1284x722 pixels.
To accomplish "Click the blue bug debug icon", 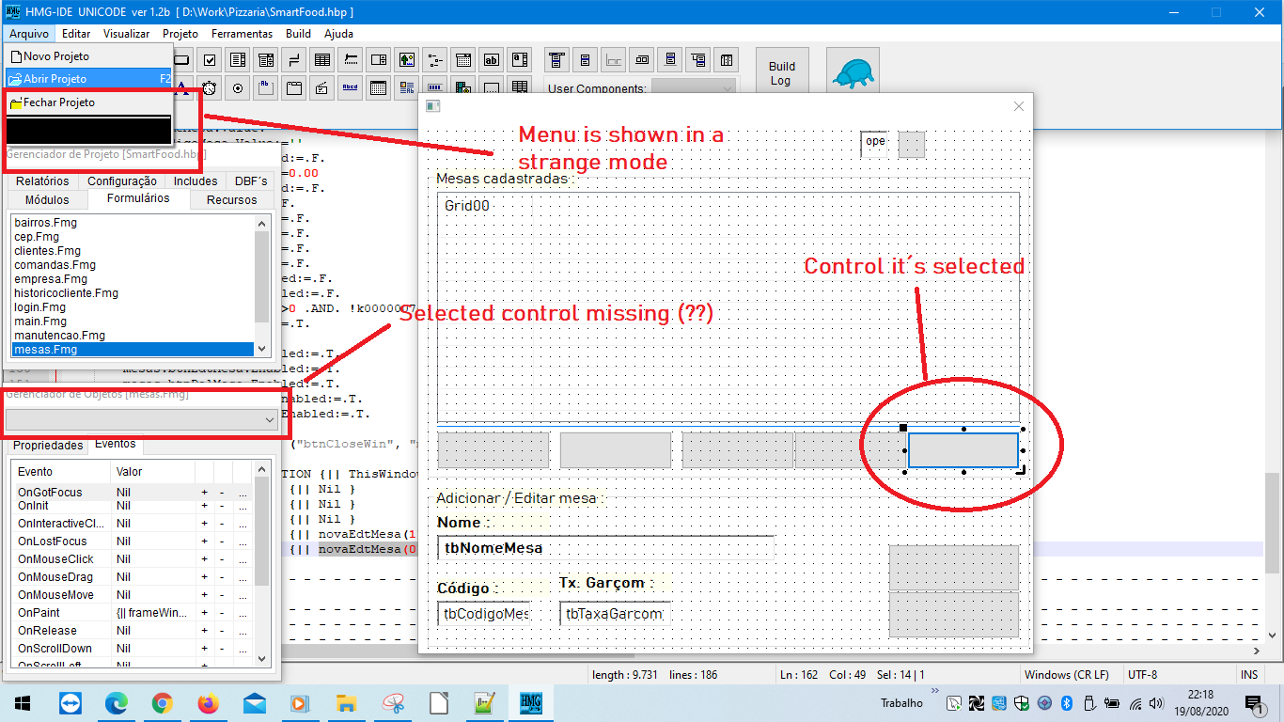I will 853,71.
